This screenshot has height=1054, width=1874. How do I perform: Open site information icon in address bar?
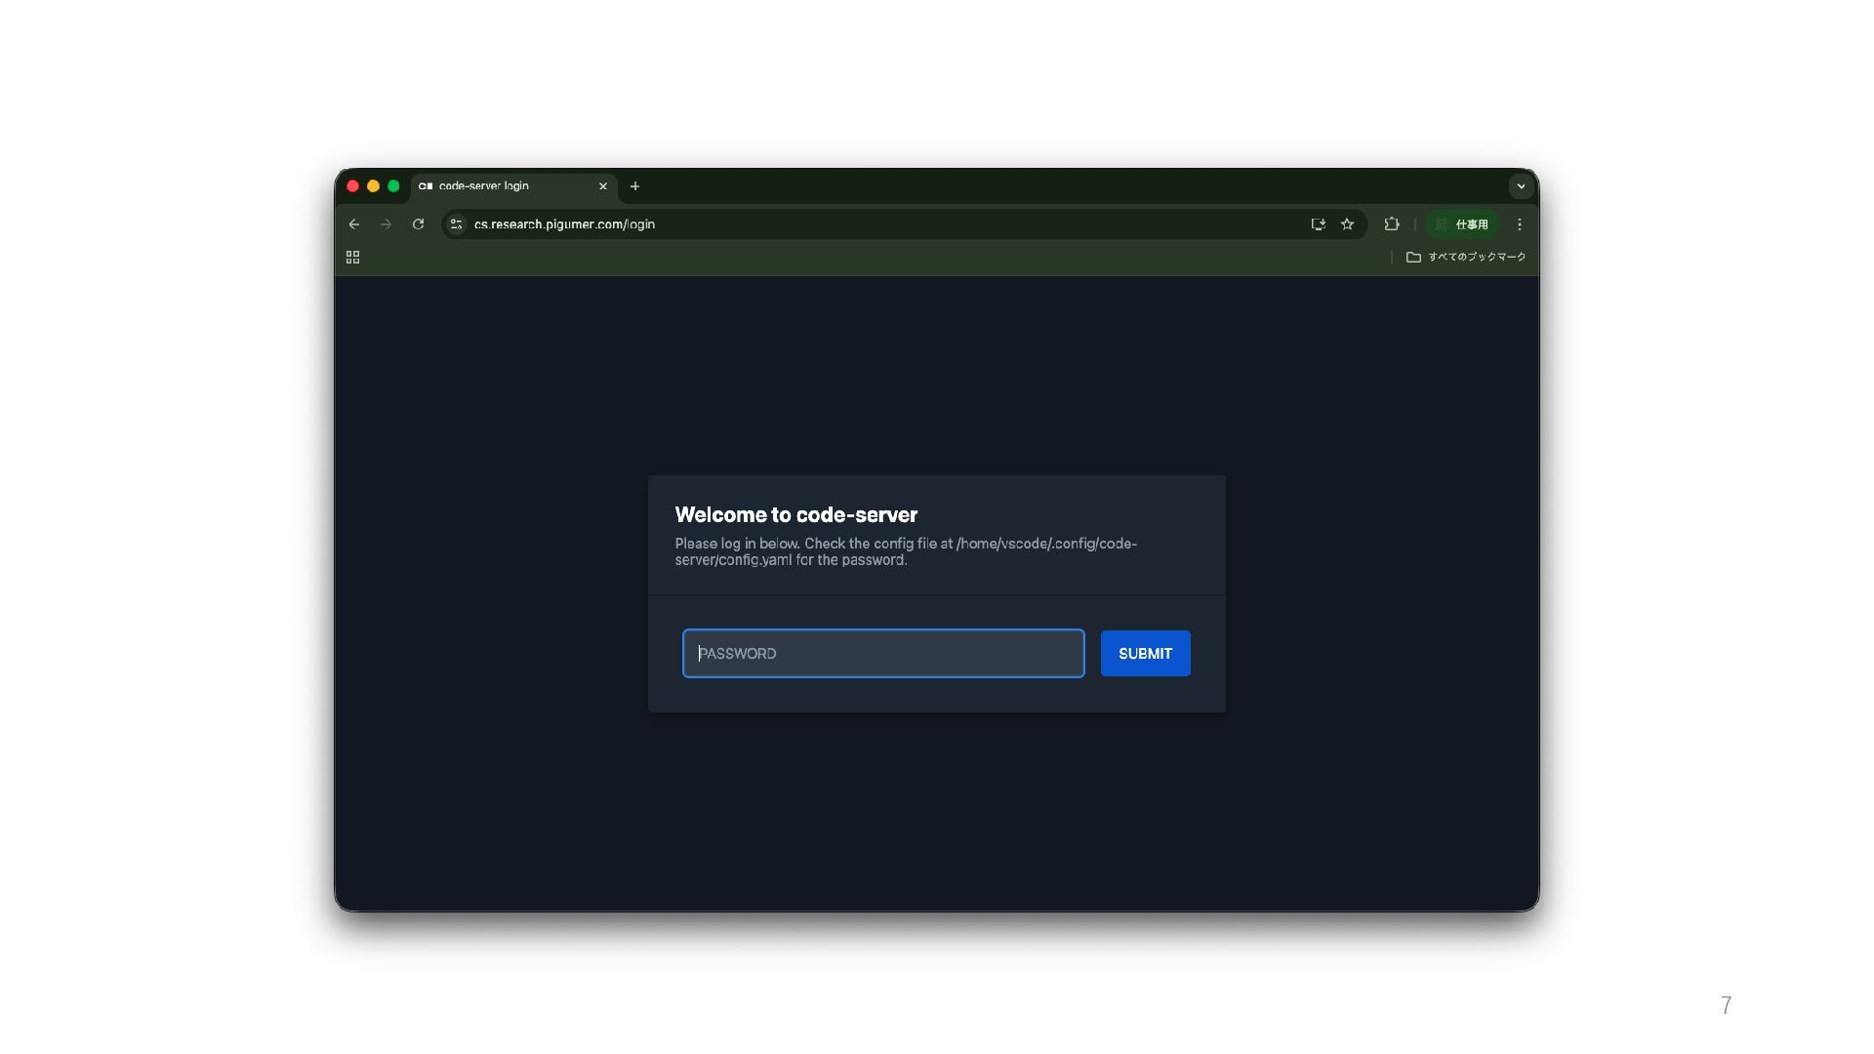pos(456,224)
